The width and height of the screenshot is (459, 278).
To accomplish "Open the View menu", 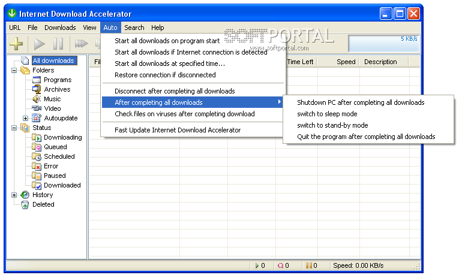I will pos(89,28).
